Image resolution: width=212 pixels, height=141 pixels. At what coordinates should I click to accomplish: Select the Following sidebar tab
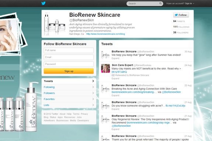coord(69,87)
